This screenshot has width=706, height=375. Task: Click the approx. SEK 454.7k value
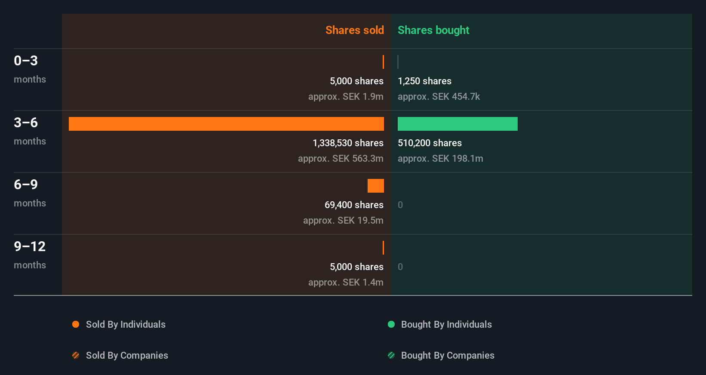pyautogui.click(x=439, y=96)
